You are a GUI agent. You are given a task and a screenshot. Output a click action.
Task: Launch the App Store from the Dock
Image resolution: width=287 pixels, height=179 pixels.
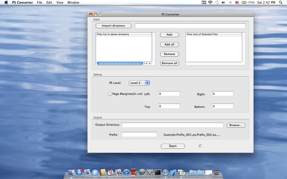[x=79, y=172]
